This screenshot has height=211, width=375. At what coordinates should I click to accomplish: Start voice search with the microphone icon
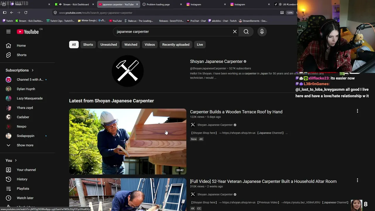pyautogui.click(x=262, y=32)
